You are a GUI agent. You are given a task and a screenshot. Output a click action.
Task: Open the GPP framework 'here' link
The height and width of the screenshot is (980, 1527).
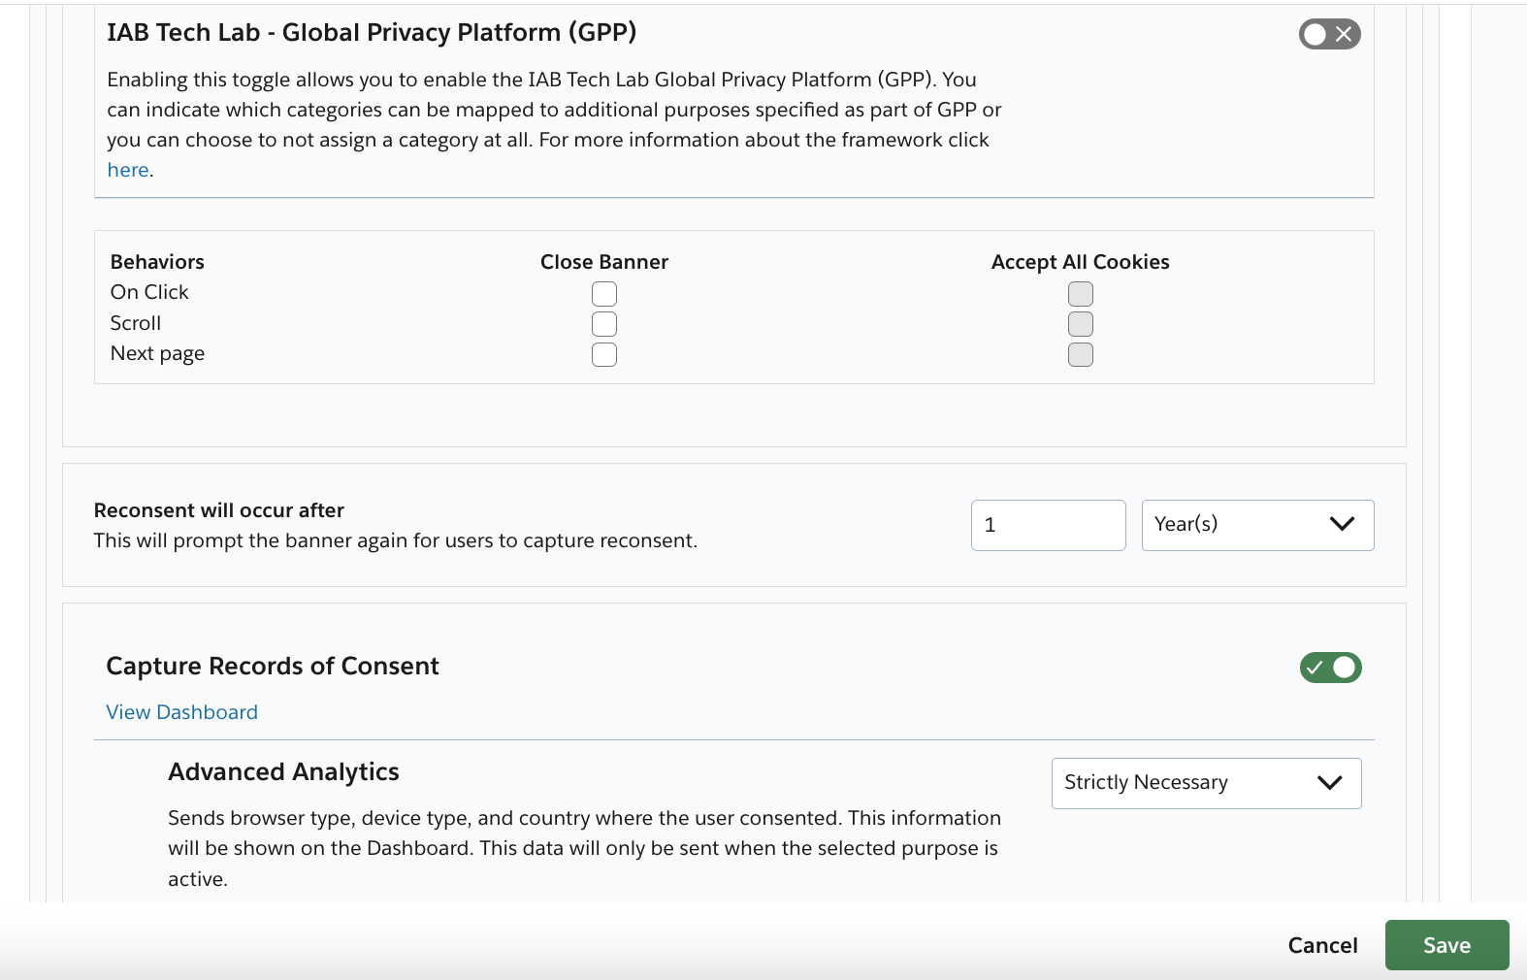pos(128,170)
